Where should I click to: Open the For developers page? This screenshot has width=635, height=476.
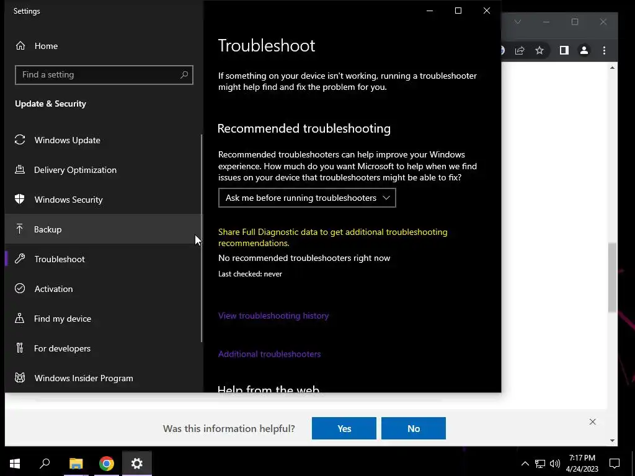click(104, 348)
